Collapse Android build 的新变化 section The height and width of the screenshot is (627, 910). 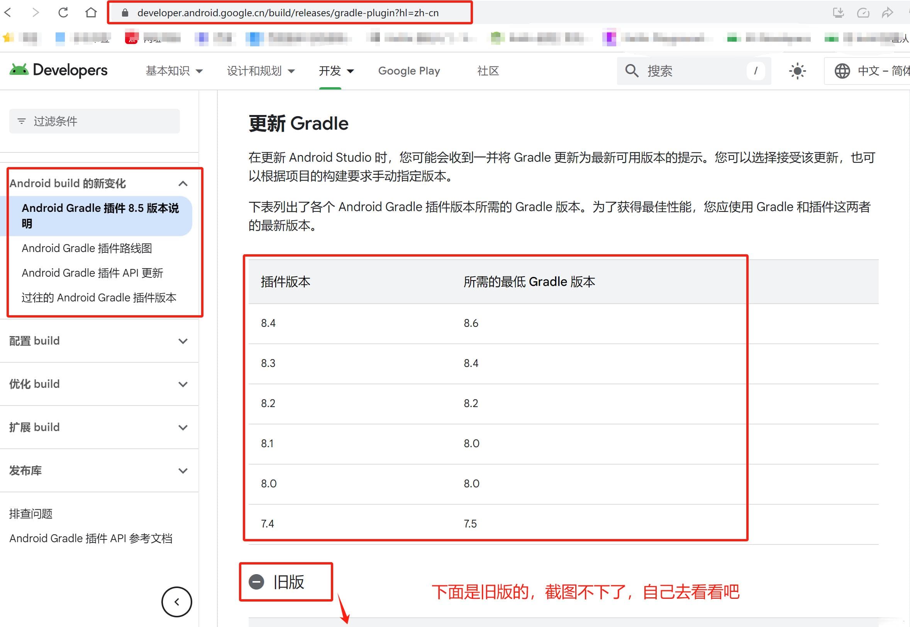coord(99,183)
